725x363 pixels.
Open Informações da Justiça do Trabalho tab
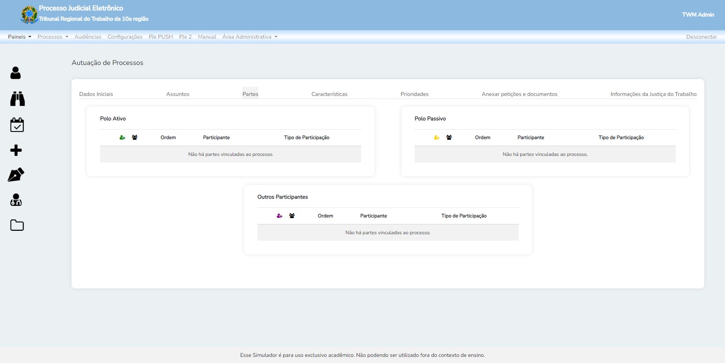point(654,94)
